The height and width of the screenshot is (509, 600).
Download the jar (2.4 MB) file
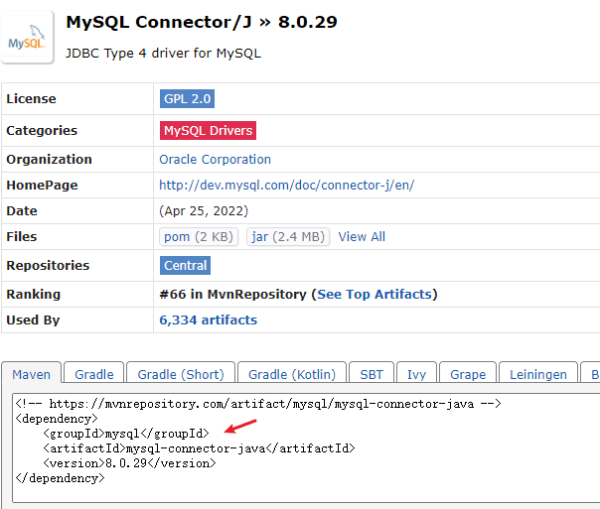click(x=288, y=236)
